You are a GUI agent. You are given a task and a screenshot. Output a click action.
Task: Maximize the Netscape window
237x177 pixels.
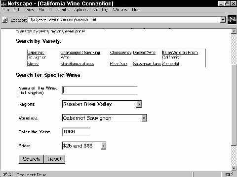[x=227, y=3]
